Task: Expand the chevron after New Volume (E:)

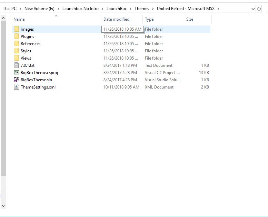Action: tap(58, 9)
